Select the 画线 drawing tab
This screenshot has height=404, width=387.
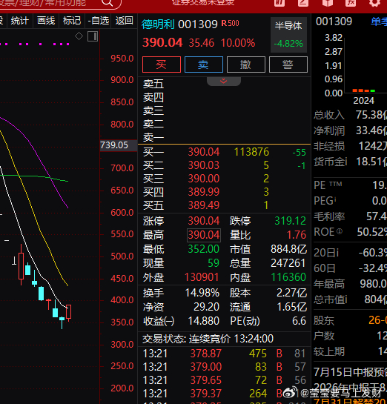pyautogui.click(x=46, y=21)
